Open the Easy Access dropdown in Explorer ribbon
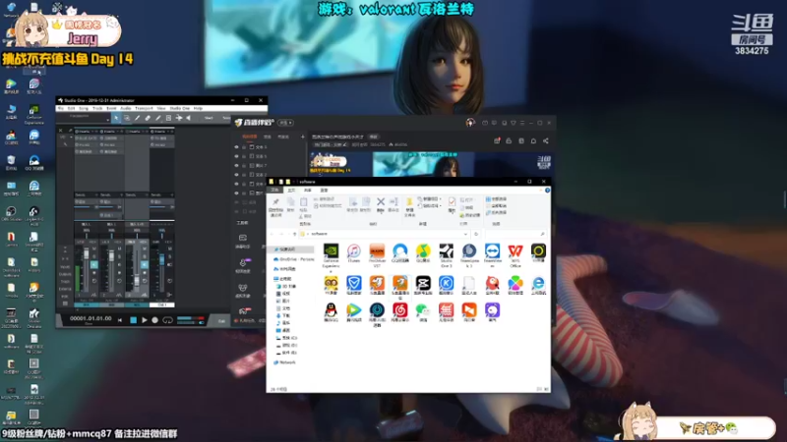The image size is (787, 442). [x=429, y=206]
